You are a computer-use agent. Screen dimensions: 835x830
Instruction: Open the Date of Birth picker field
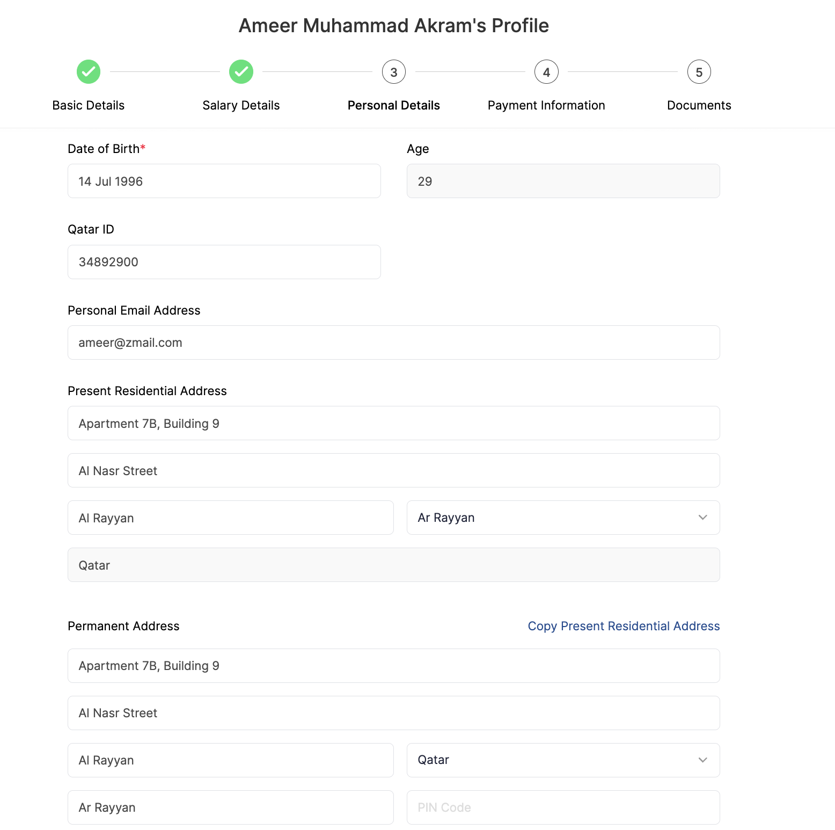[x=224, y=181]
